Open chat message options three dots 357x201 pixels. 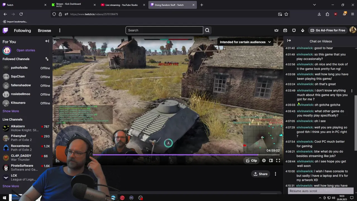click(x=352, y=91)
